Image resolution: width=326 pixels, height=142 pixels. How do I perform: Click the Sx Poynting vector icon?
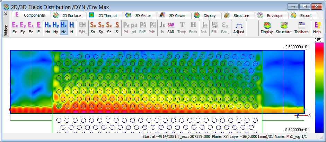(x=93, y=27)
